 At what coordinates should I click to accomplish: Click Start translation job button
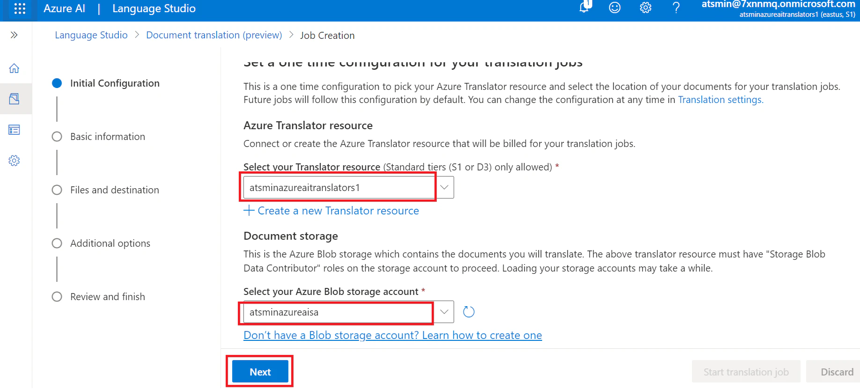pos(746,372)
